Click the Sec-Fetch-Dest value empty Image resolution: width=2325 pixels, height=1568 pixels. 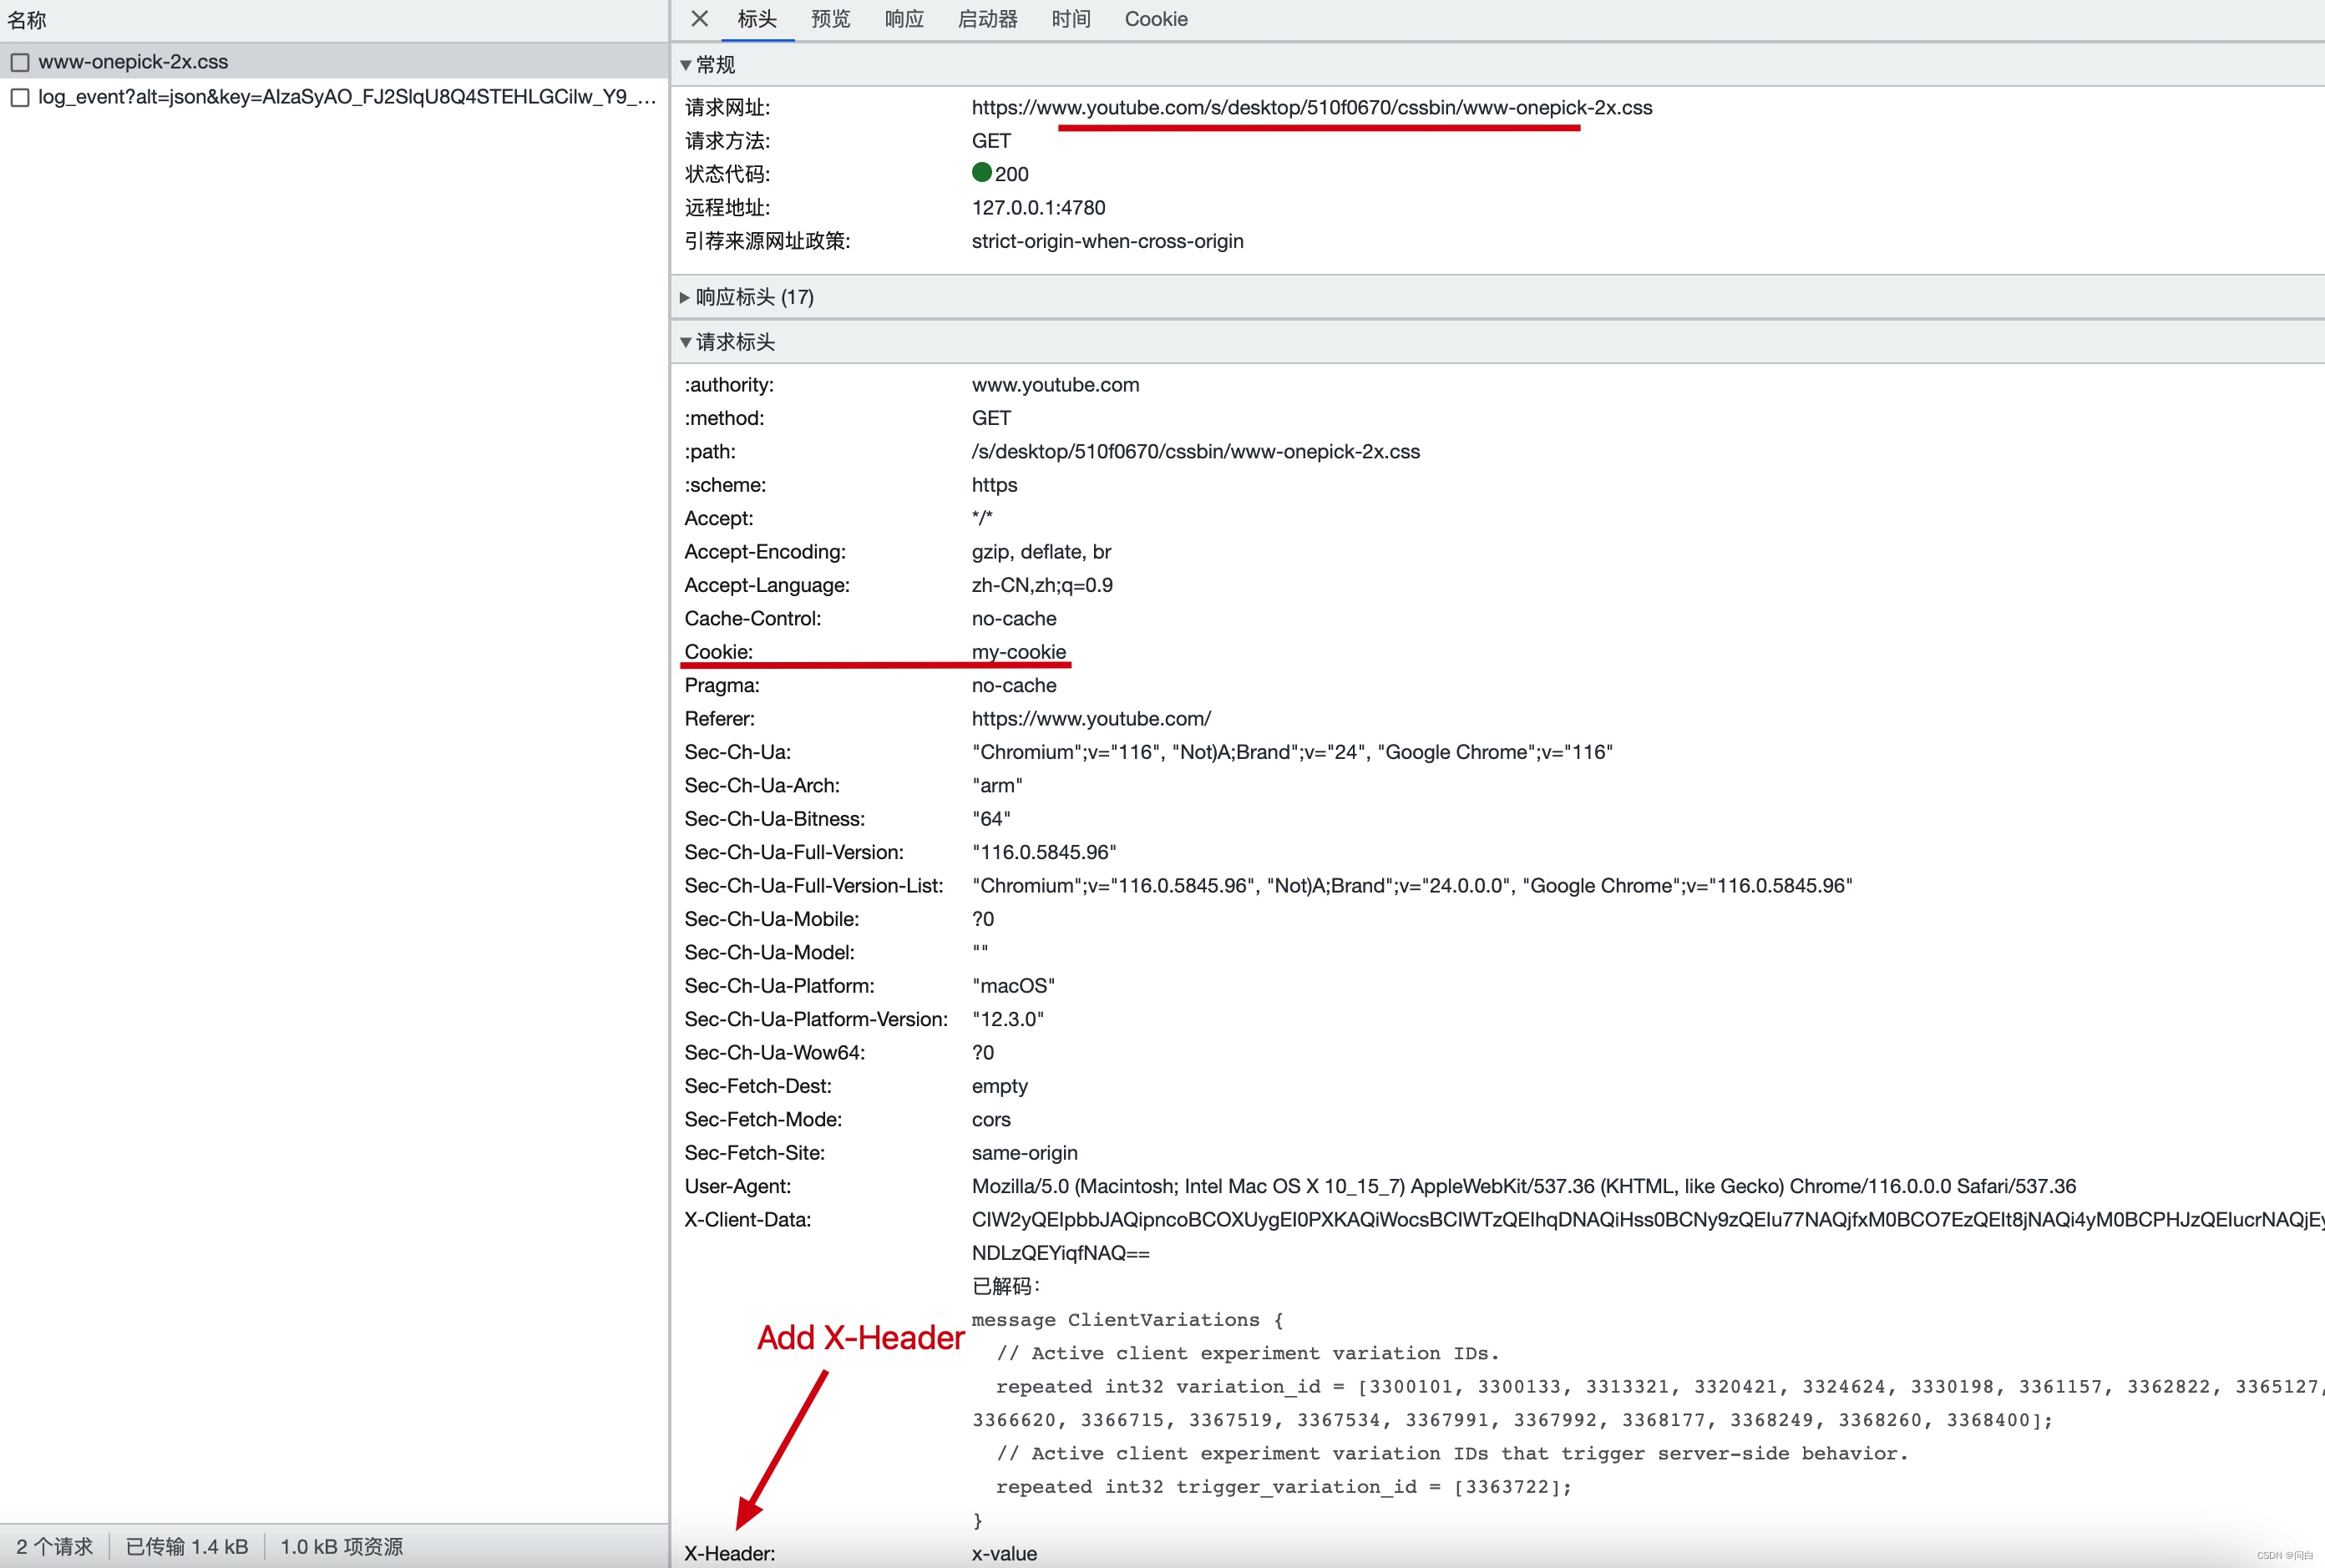tap(999, 1086)
